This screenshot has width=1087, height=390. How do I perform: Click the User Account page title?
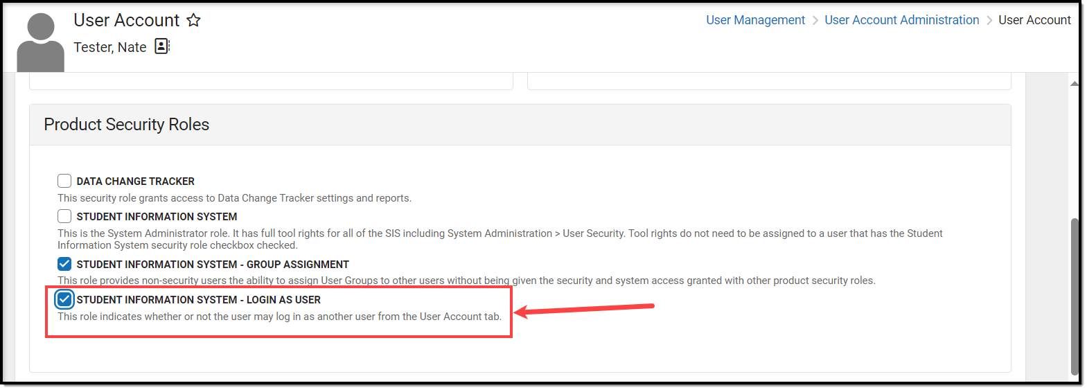click(127, 20)
